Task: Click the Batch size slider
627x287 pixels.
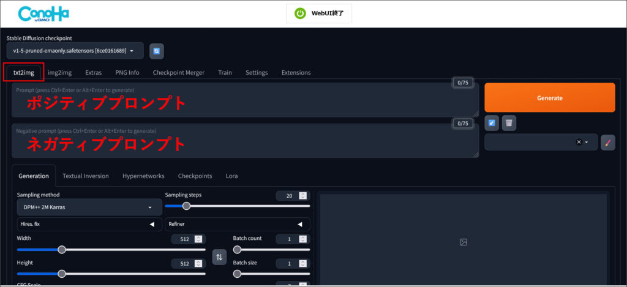Action: (x=271, y=274)
